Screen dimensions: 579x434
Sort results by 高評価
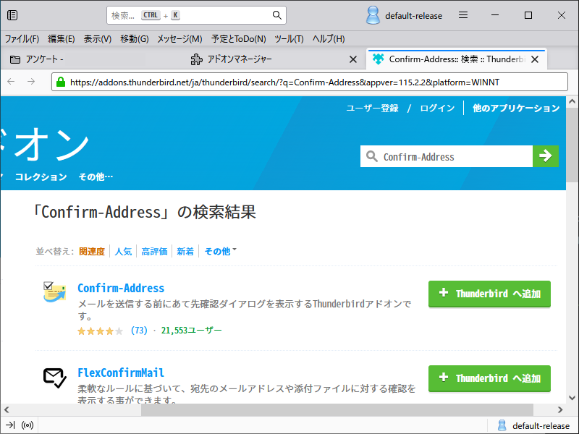[x=154, y=251]
